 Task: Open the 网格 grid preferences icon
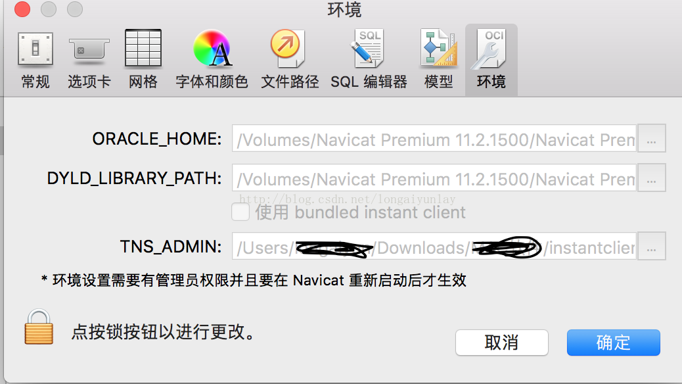click(x=143, y=59)
